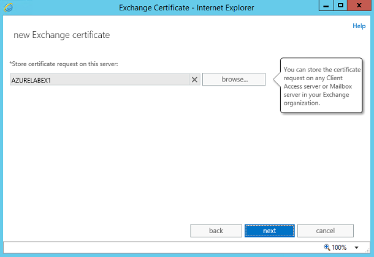Click the zoom magnifier icon in status bar

(x=327, y=247)
